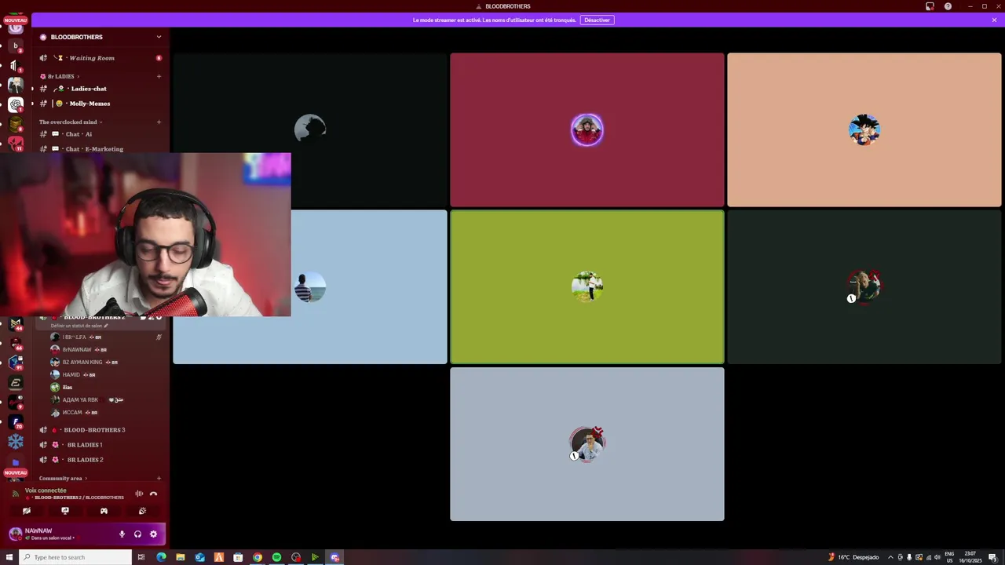Add a channel to Community area

coord(159,478)
